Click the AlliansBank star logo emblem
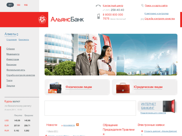 click(x=42, y=19)
